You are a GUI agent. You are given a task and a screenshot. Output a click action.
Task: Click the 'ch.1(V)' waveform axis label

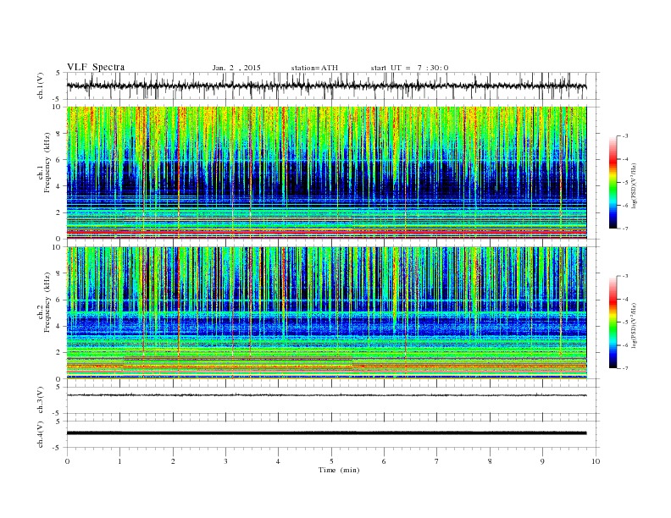pos(41,85)
